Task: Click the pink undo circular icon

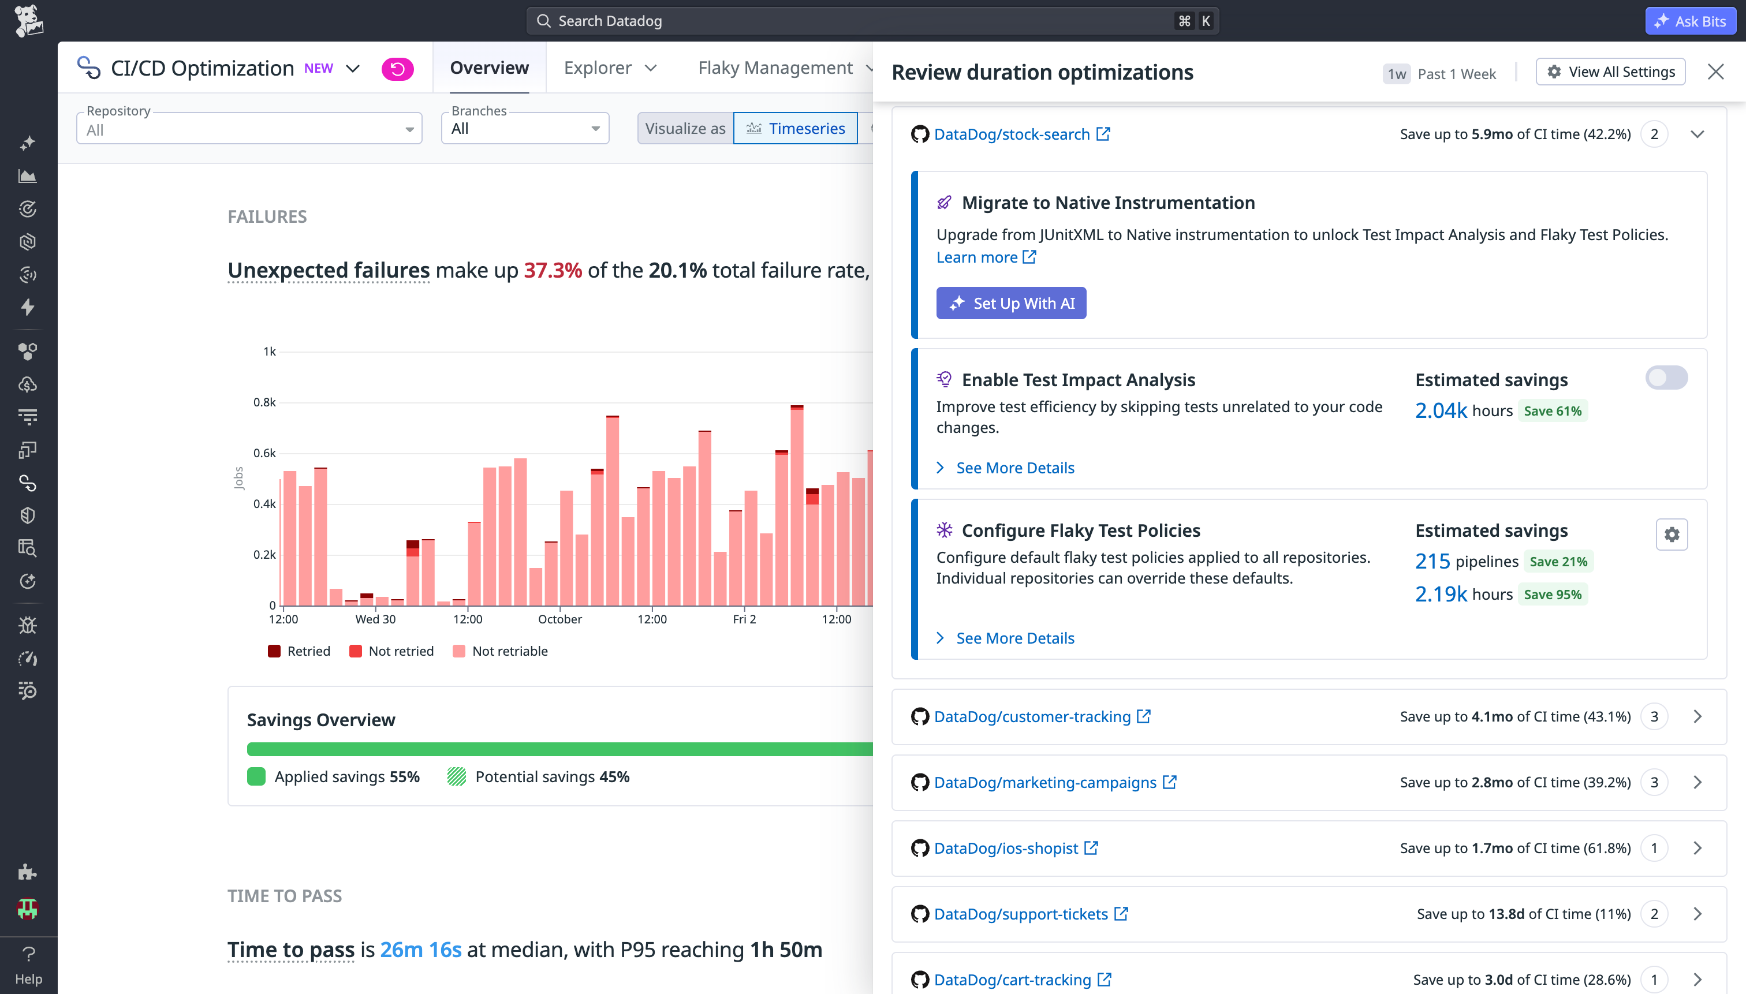Action: [x=397, y=69]
